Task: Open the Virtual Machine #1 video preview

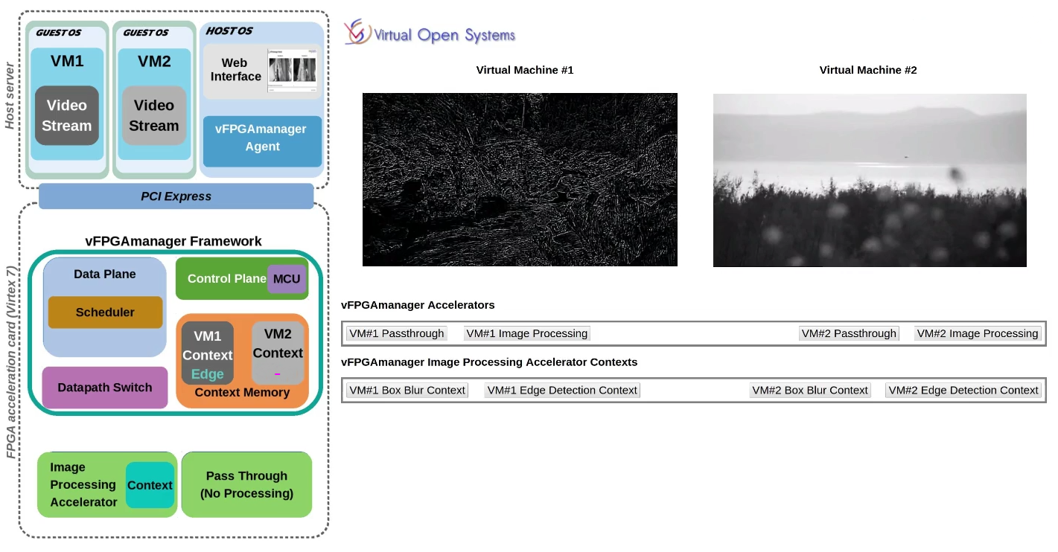Action: coord(520,179)
